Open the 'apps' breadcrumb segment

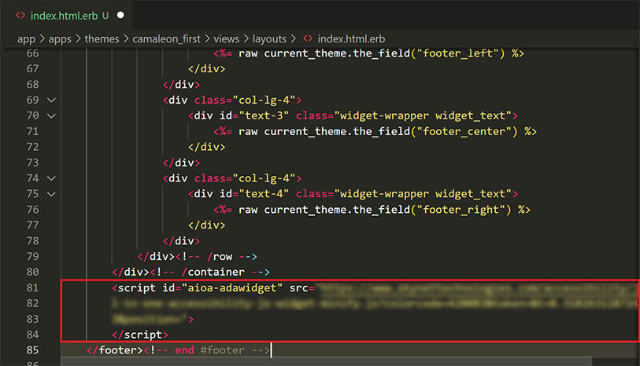(x=60, y=38)
